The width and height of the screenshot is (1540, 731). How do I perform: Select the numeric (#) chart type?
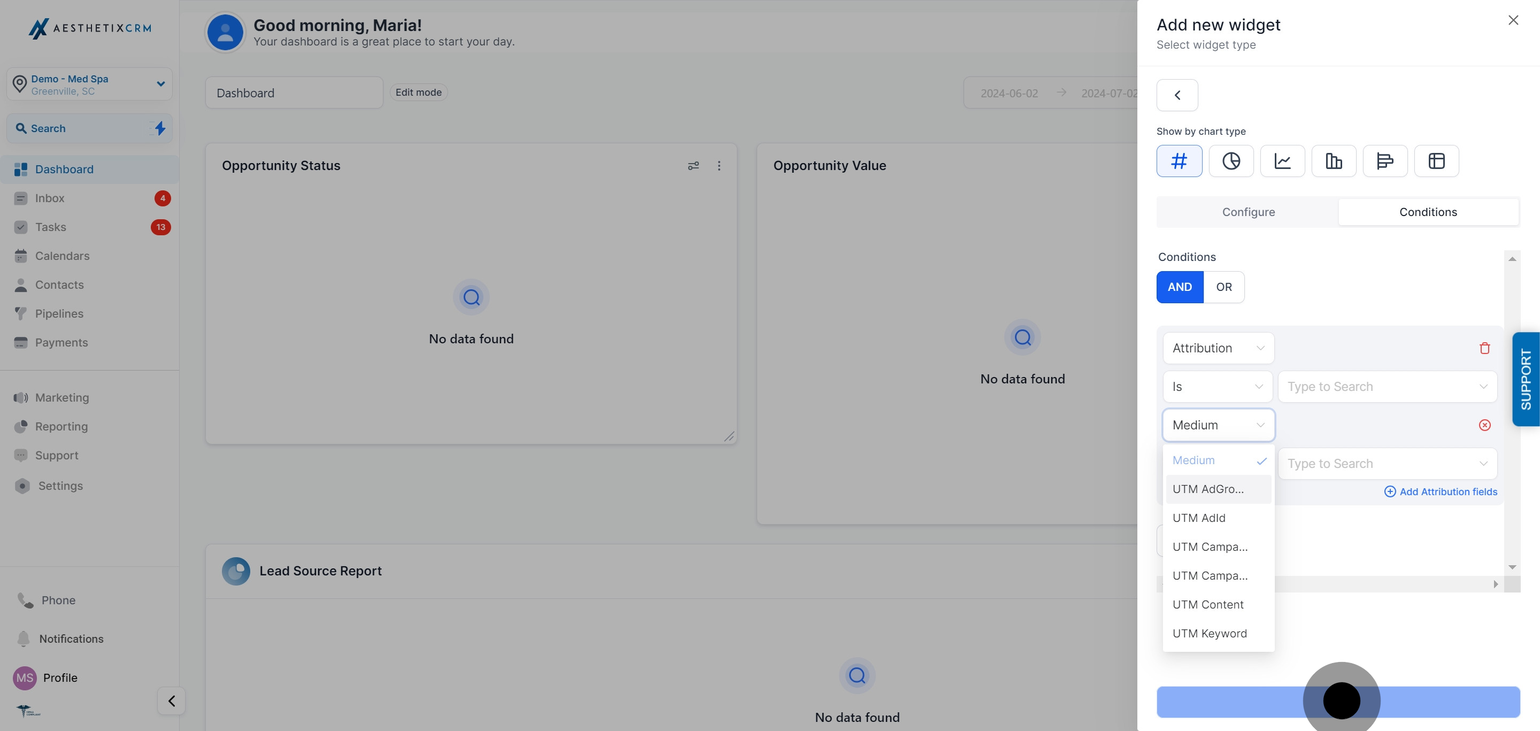point(1179,161)
